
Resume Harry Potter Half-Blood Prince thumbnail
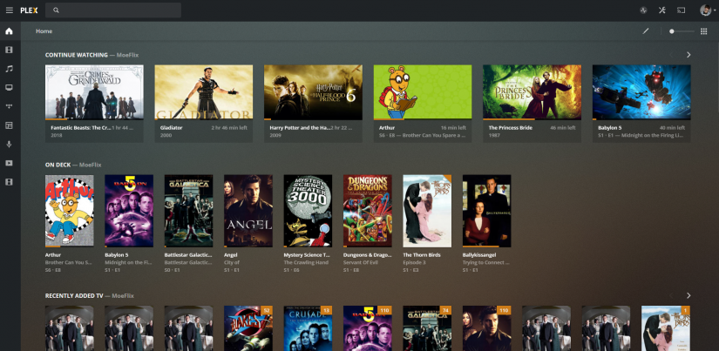(313, 92)
